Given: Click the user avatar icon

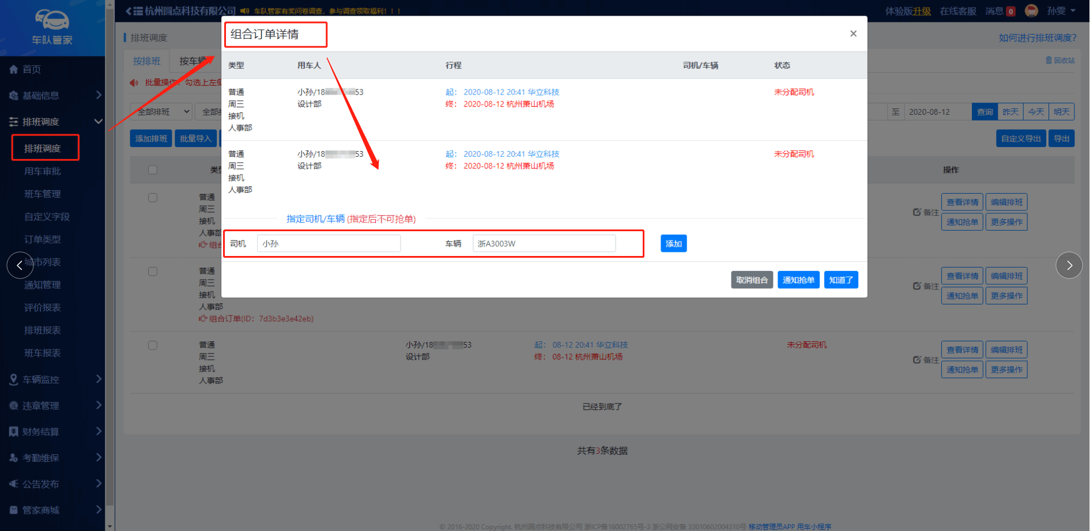Looking at the screenshot, I should click(1031, 11).
